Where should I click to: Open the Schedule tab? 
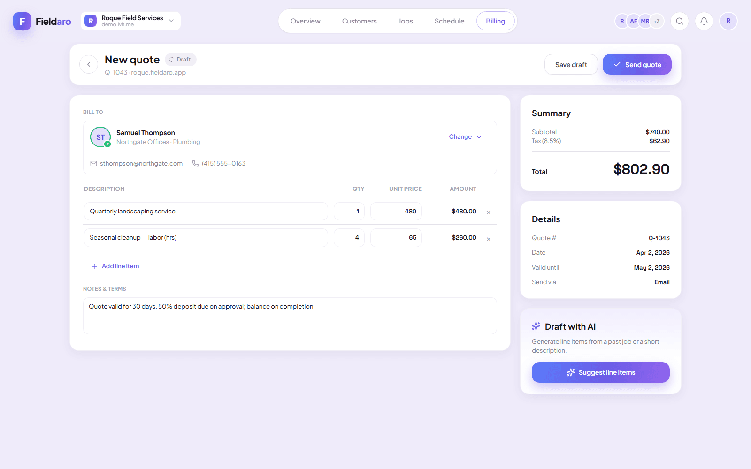[449, 21]
